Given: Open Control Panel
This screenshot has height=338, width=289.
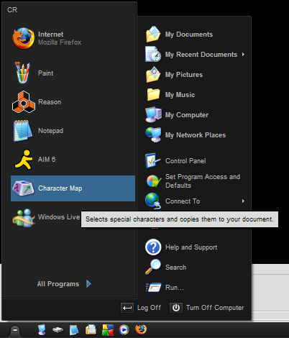Looking at the screenshot, I should tap(195, 161).
